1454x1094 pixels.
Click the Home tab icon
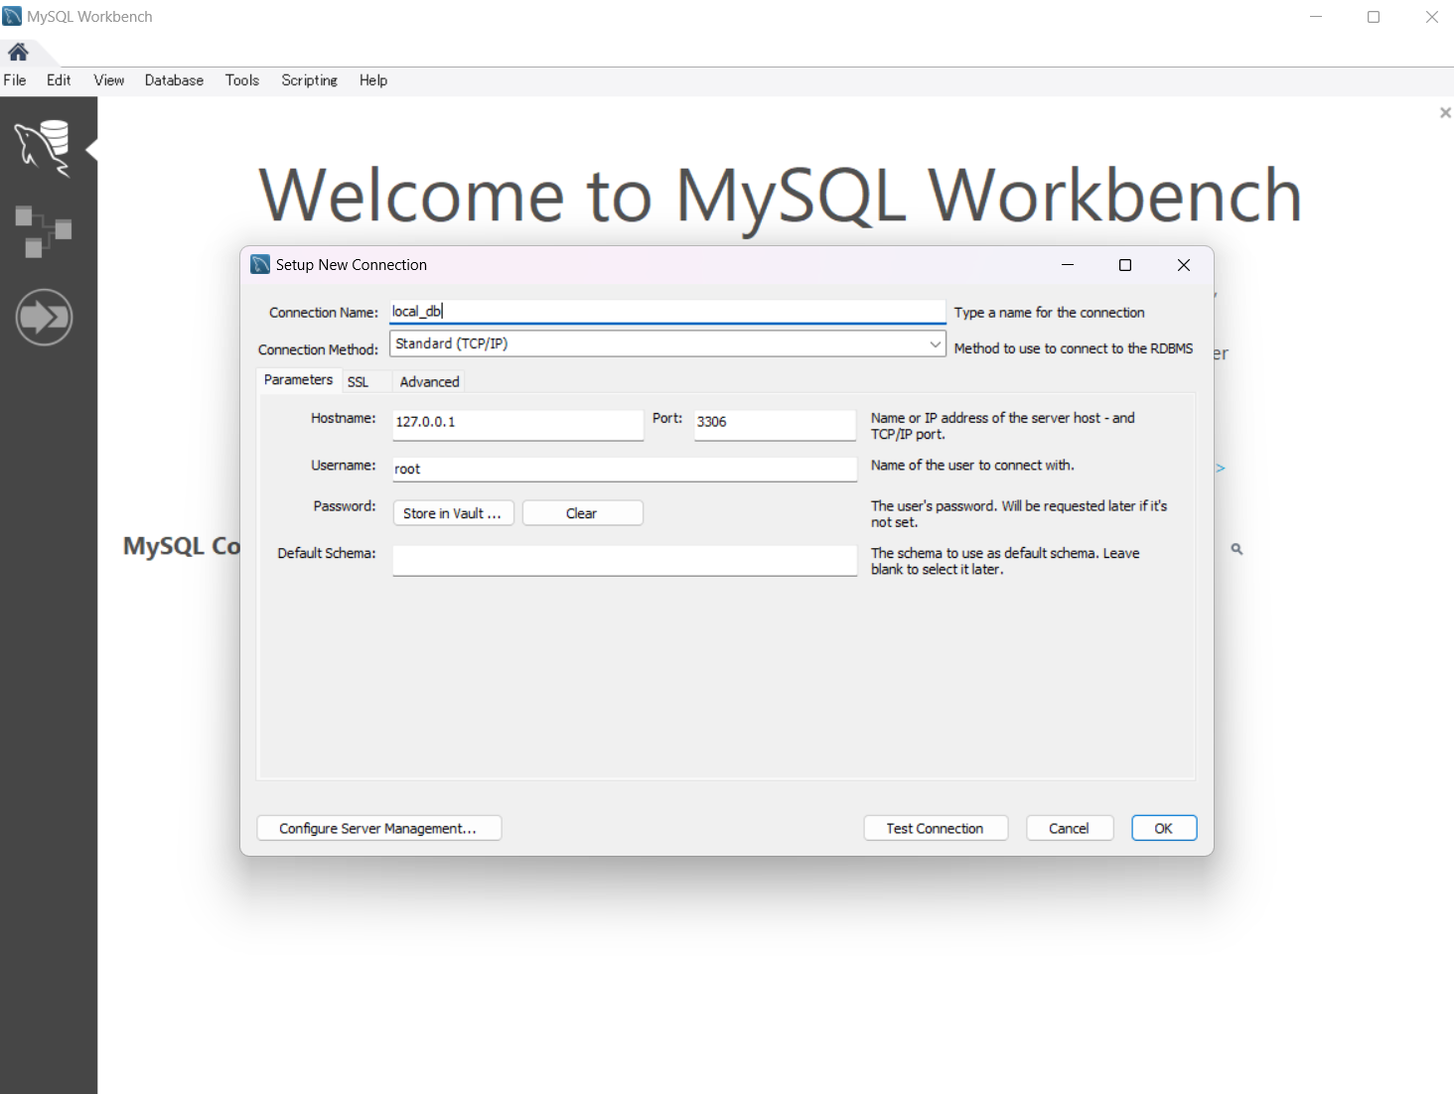click(18, 52)
